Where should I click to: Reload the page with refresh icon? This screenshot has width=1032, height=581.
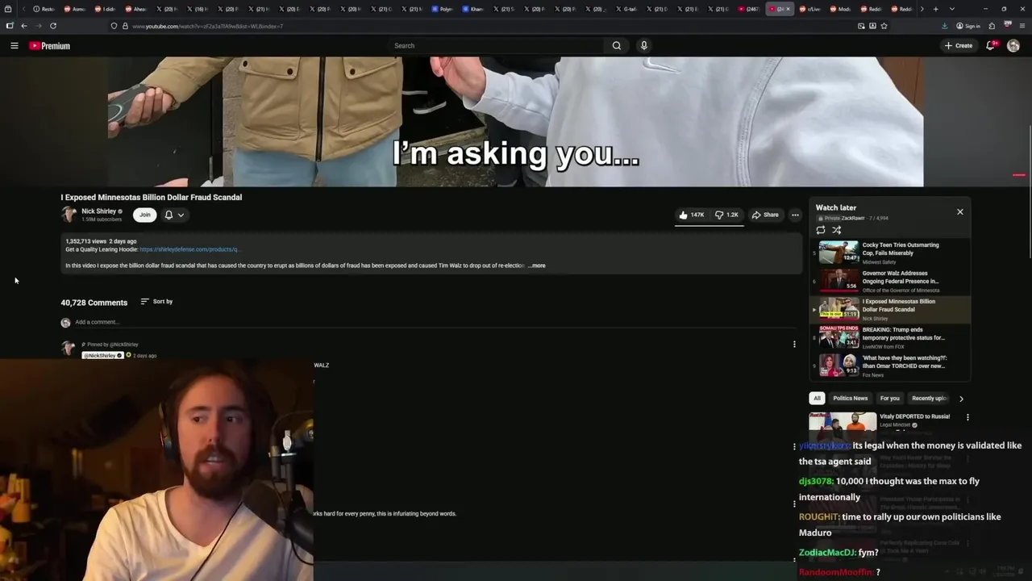tap(53, 26)
